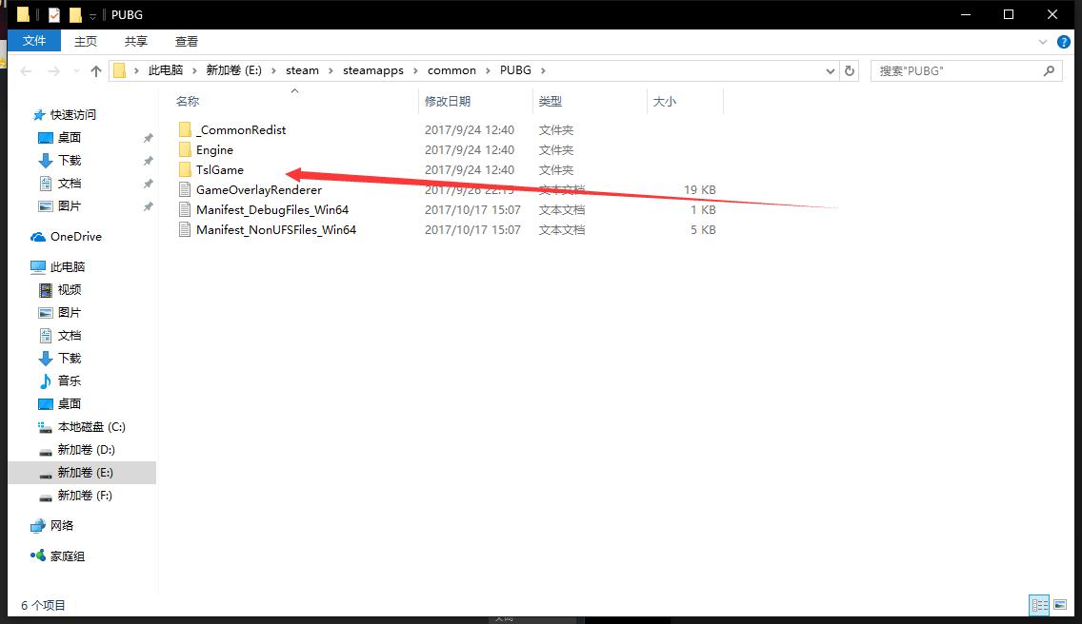Open the _CommonRedist folder icon

[185, 129]
